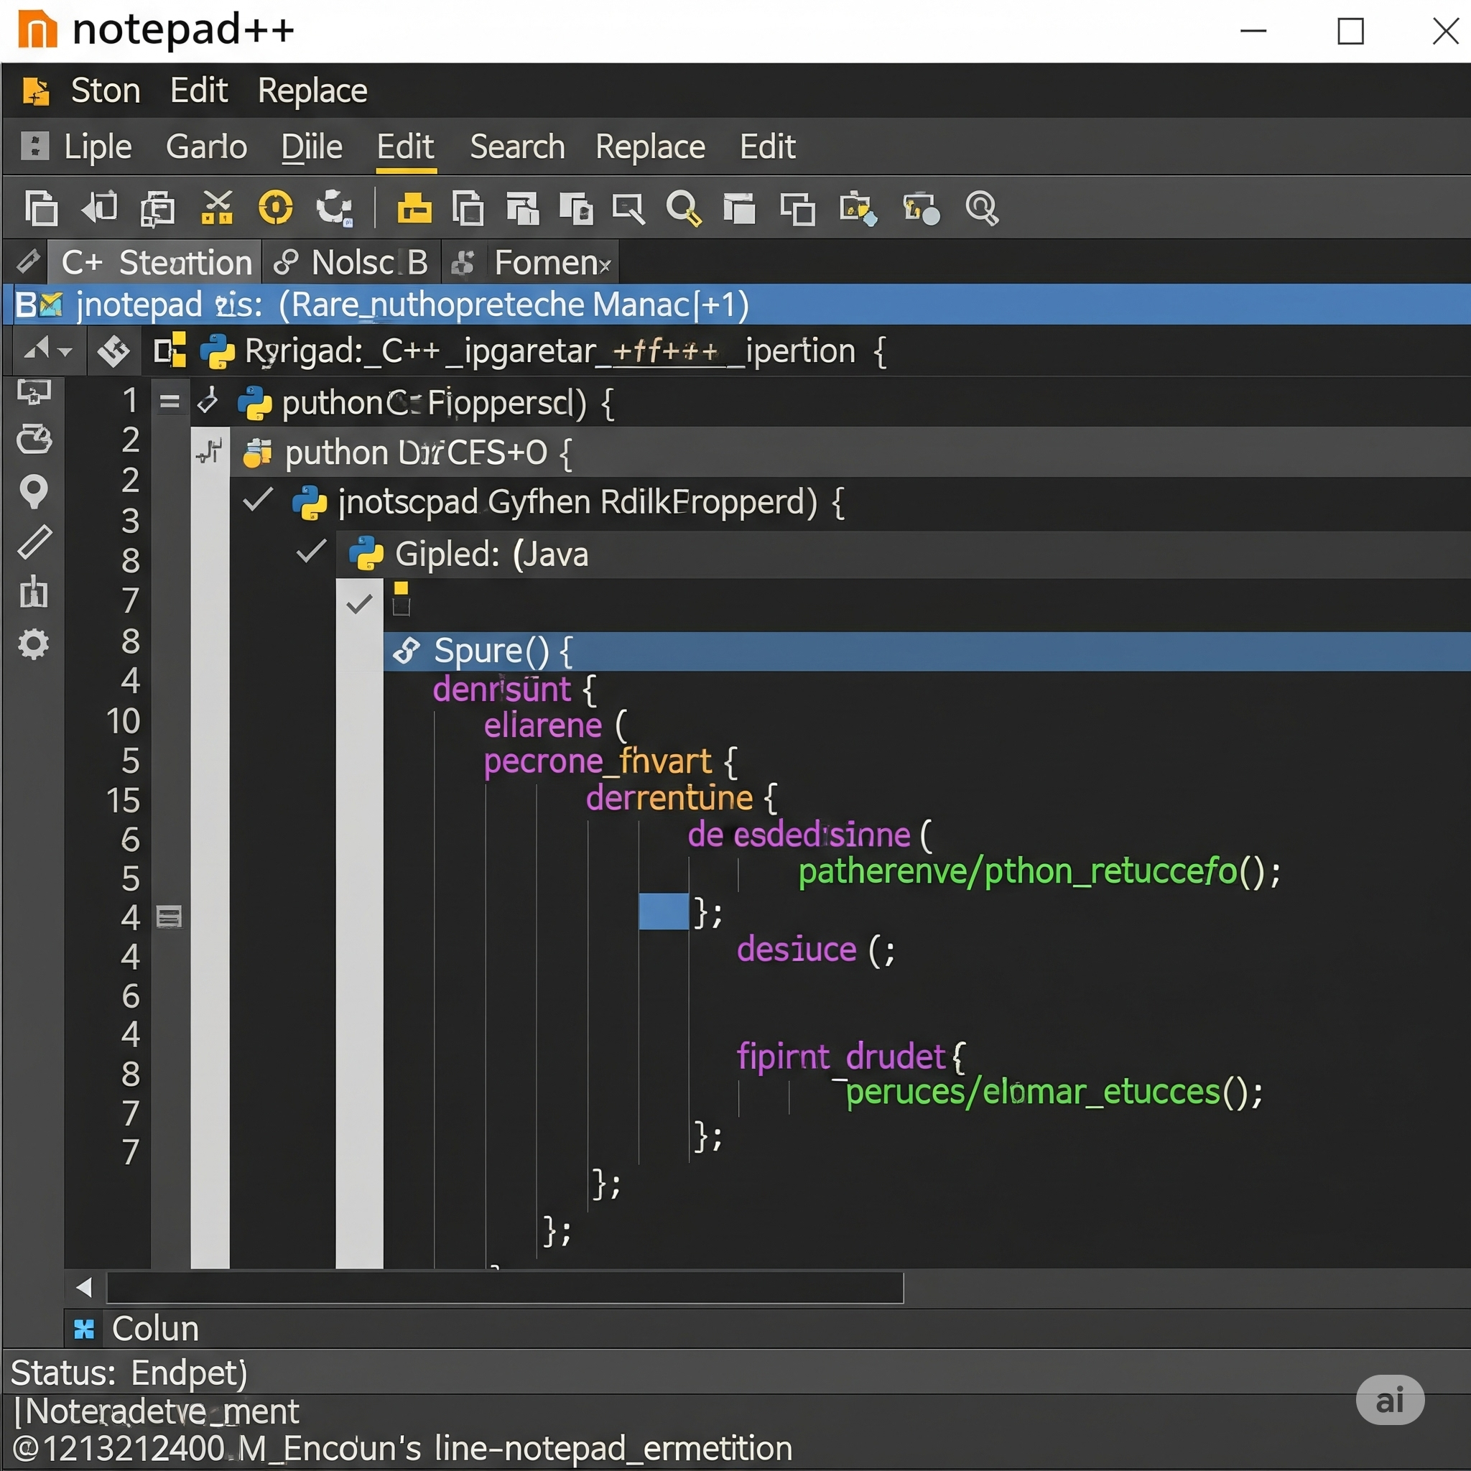Click the duplicate pages toolbar icon
Screen dimensions: 1471x1471
[x=157, y=208]
